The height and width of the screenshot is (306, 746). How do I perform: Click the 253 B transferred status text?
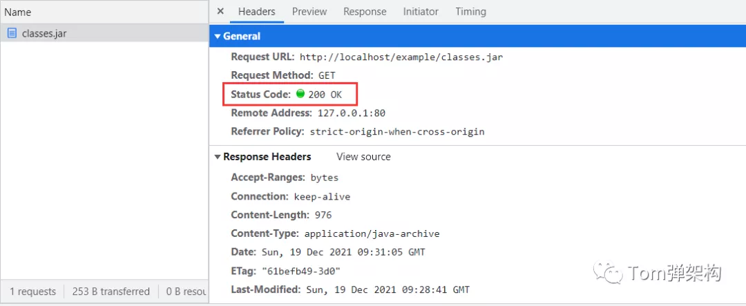pyautogui.click(x=111, y=291)
